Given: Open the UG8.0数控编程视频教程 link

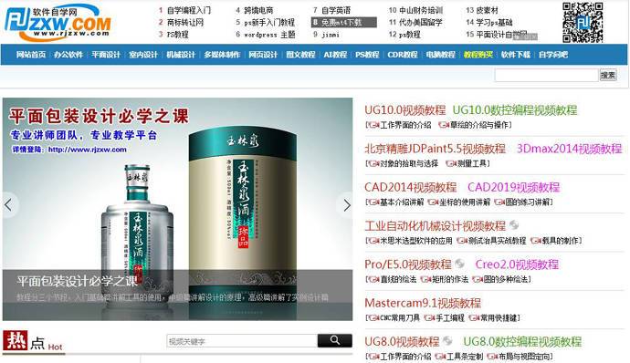Looking at the screenshot, I should [x=522, y=341].
